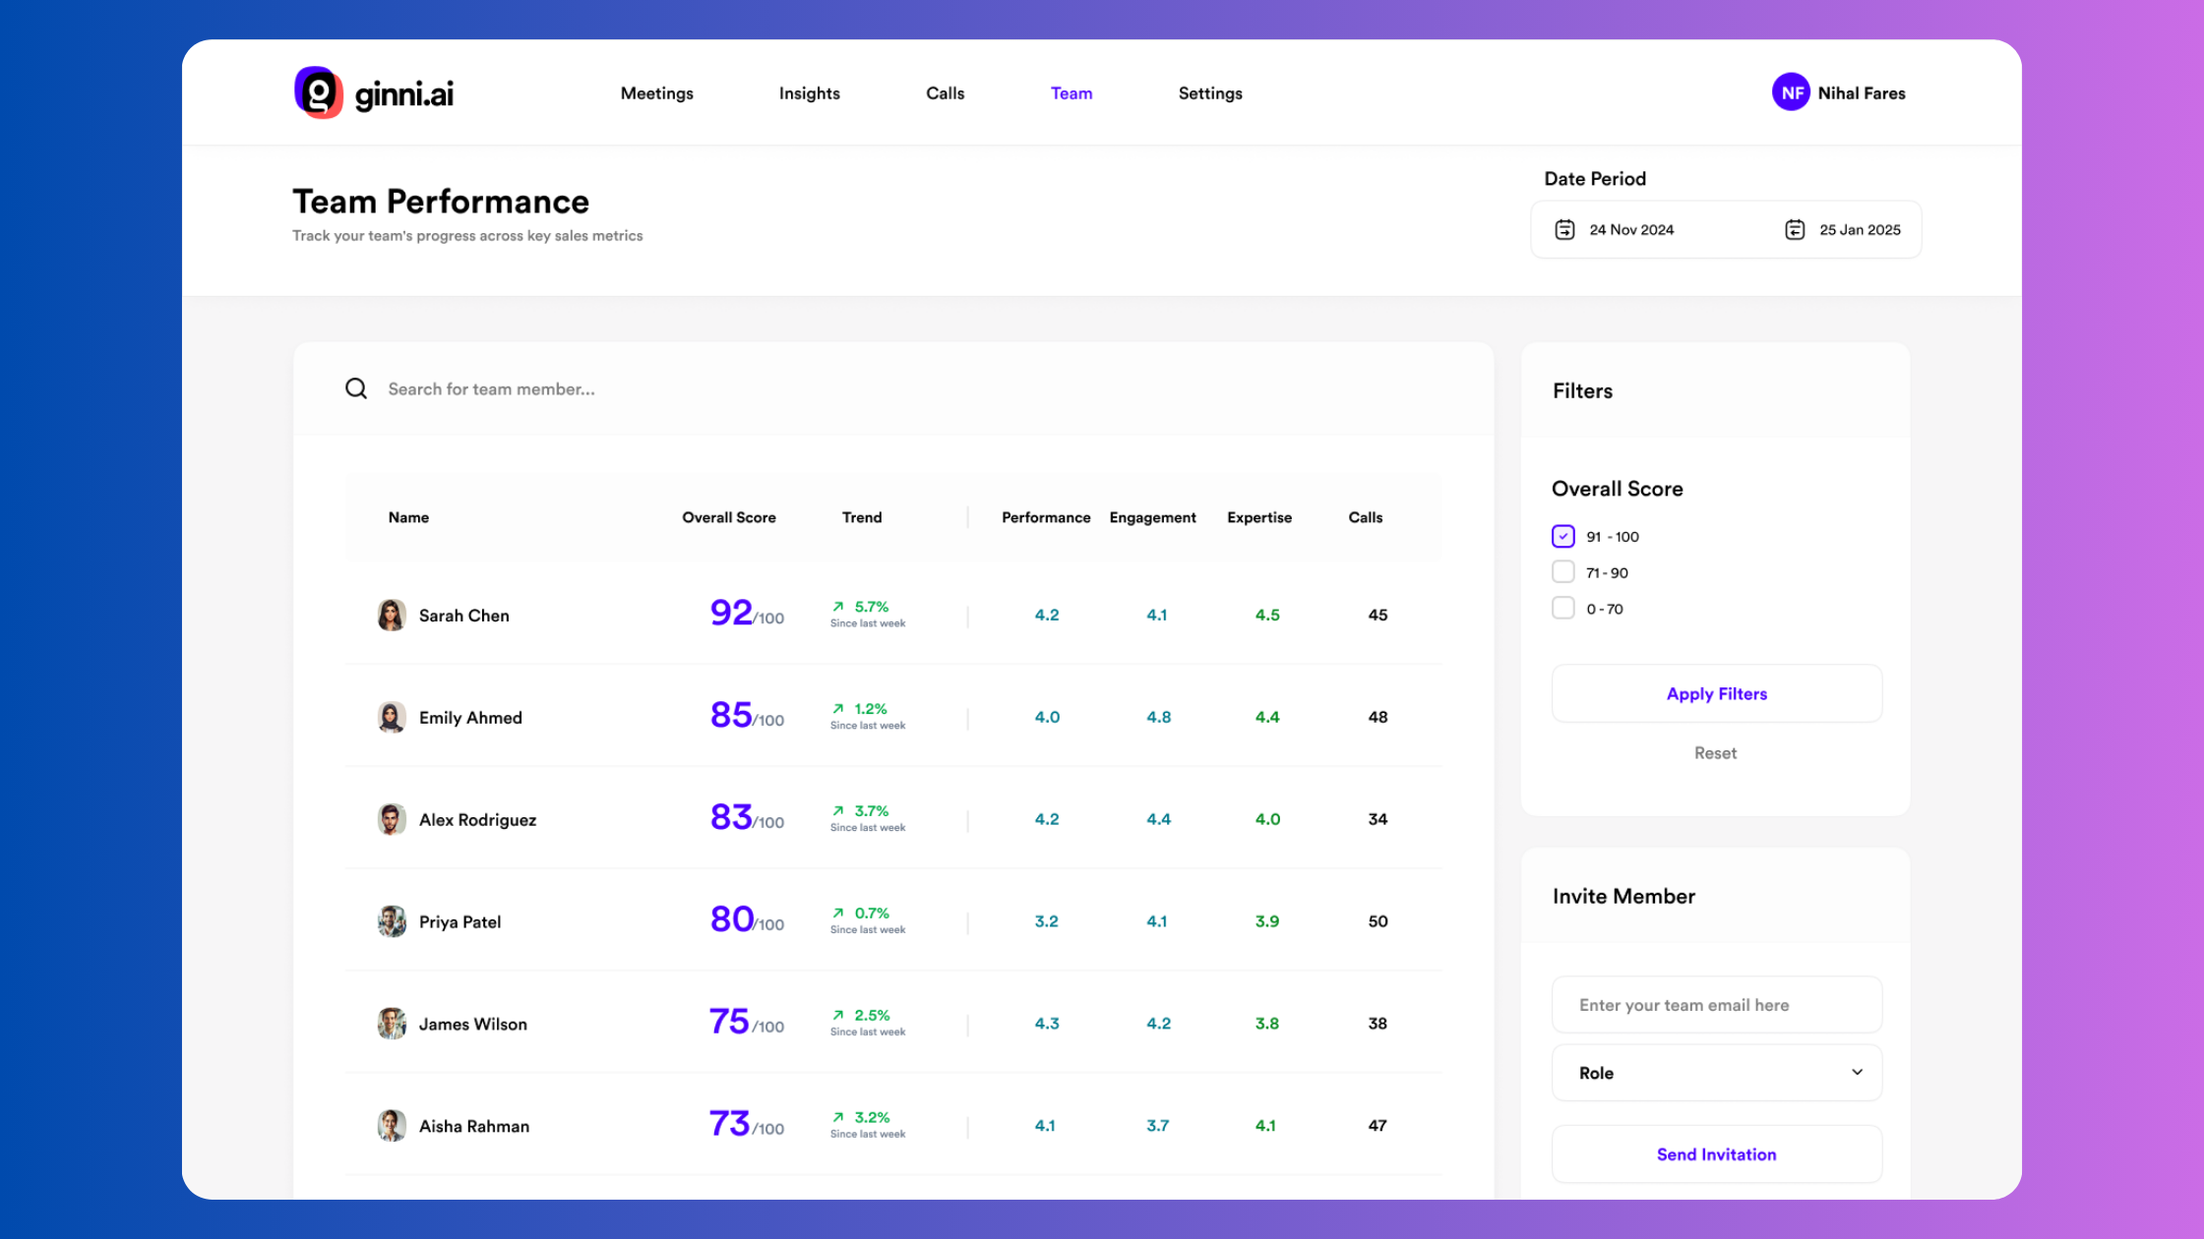Click Emily Ahmed's avatar photo
Screen dimensions: 2204x1239
coord(392,718)
